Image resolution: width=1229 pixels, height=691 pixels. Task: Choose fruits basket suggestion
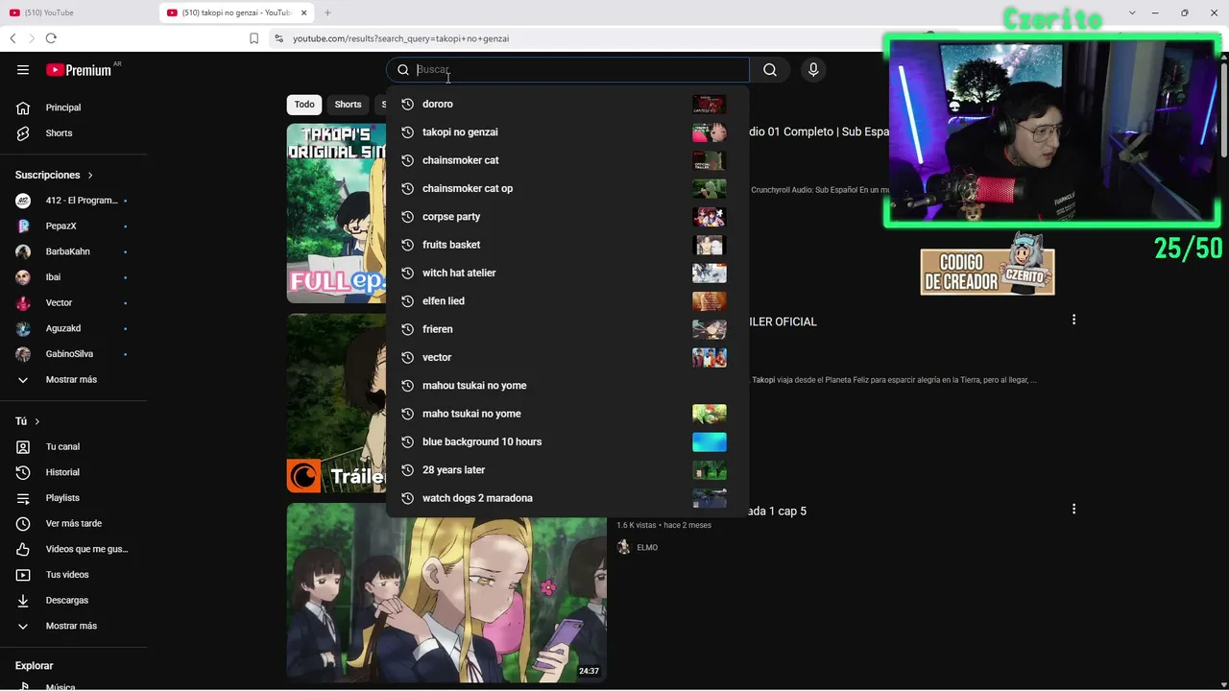pos(567,245)
